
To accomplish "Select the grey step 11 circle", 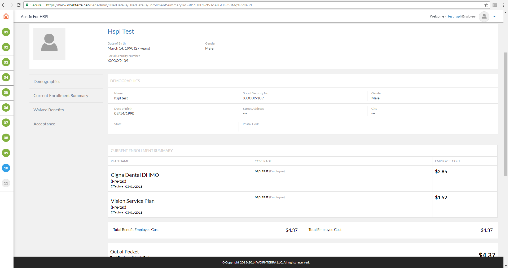I will pyautogui.click(x=6, y=183).
